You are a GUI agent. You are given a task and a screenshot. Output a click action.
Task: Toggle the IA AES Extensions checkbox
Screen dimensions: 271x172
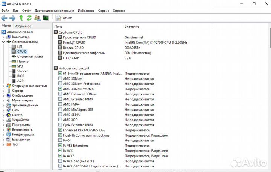click(60, 145)
